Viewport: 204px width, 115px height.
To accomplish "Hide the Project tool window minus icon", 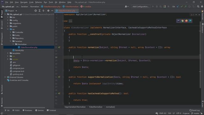I will pyautogui.click(x=52, y=11).
